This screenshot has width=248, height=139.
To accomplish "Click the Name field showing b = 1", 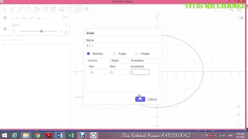I will coord(122,46).
